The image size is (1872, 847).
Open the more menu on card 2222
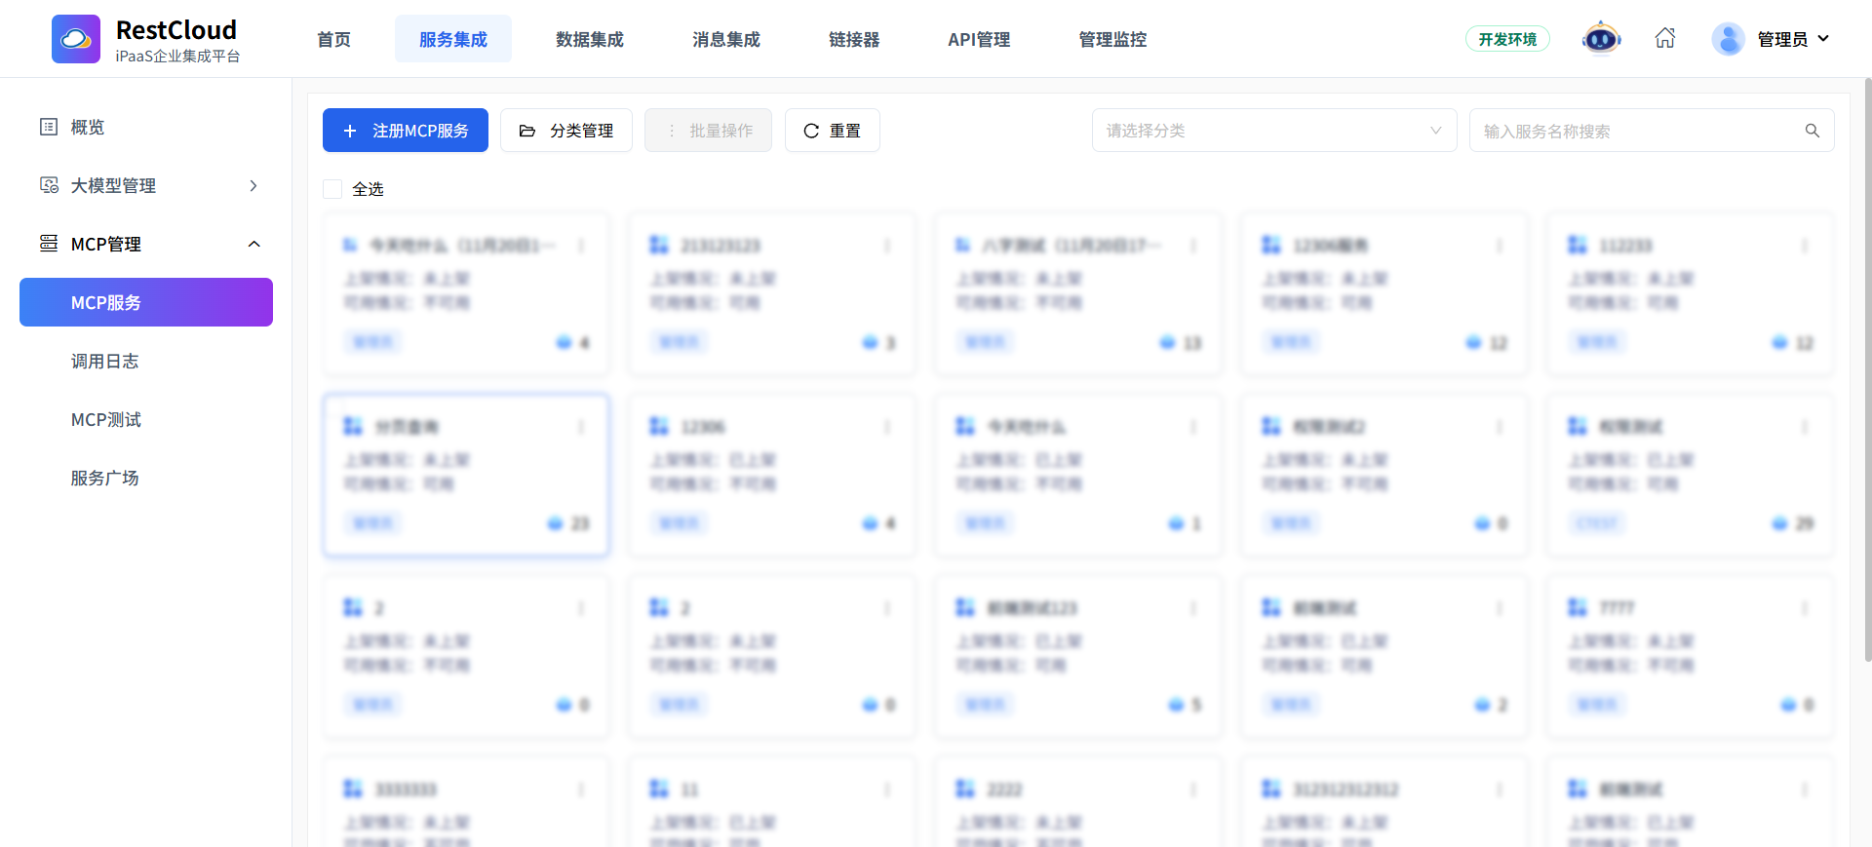[1193, 789]
